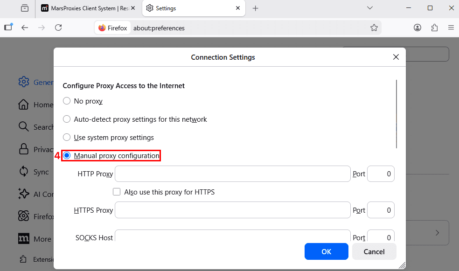Select Manual proxy configuration radio button

click(67, 155)
